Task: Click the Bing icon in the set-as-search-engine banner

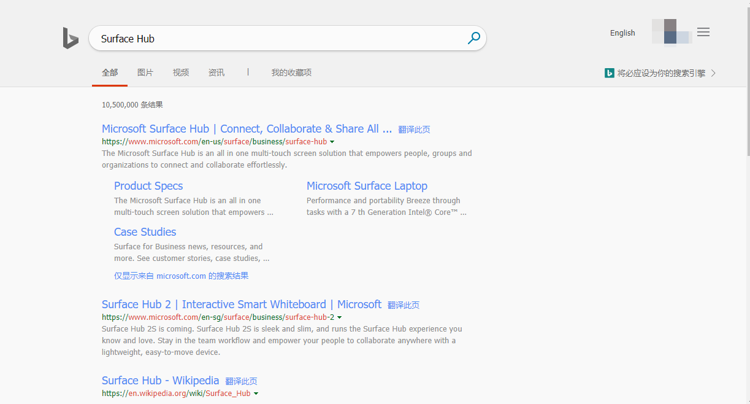Action: (609, 73)
